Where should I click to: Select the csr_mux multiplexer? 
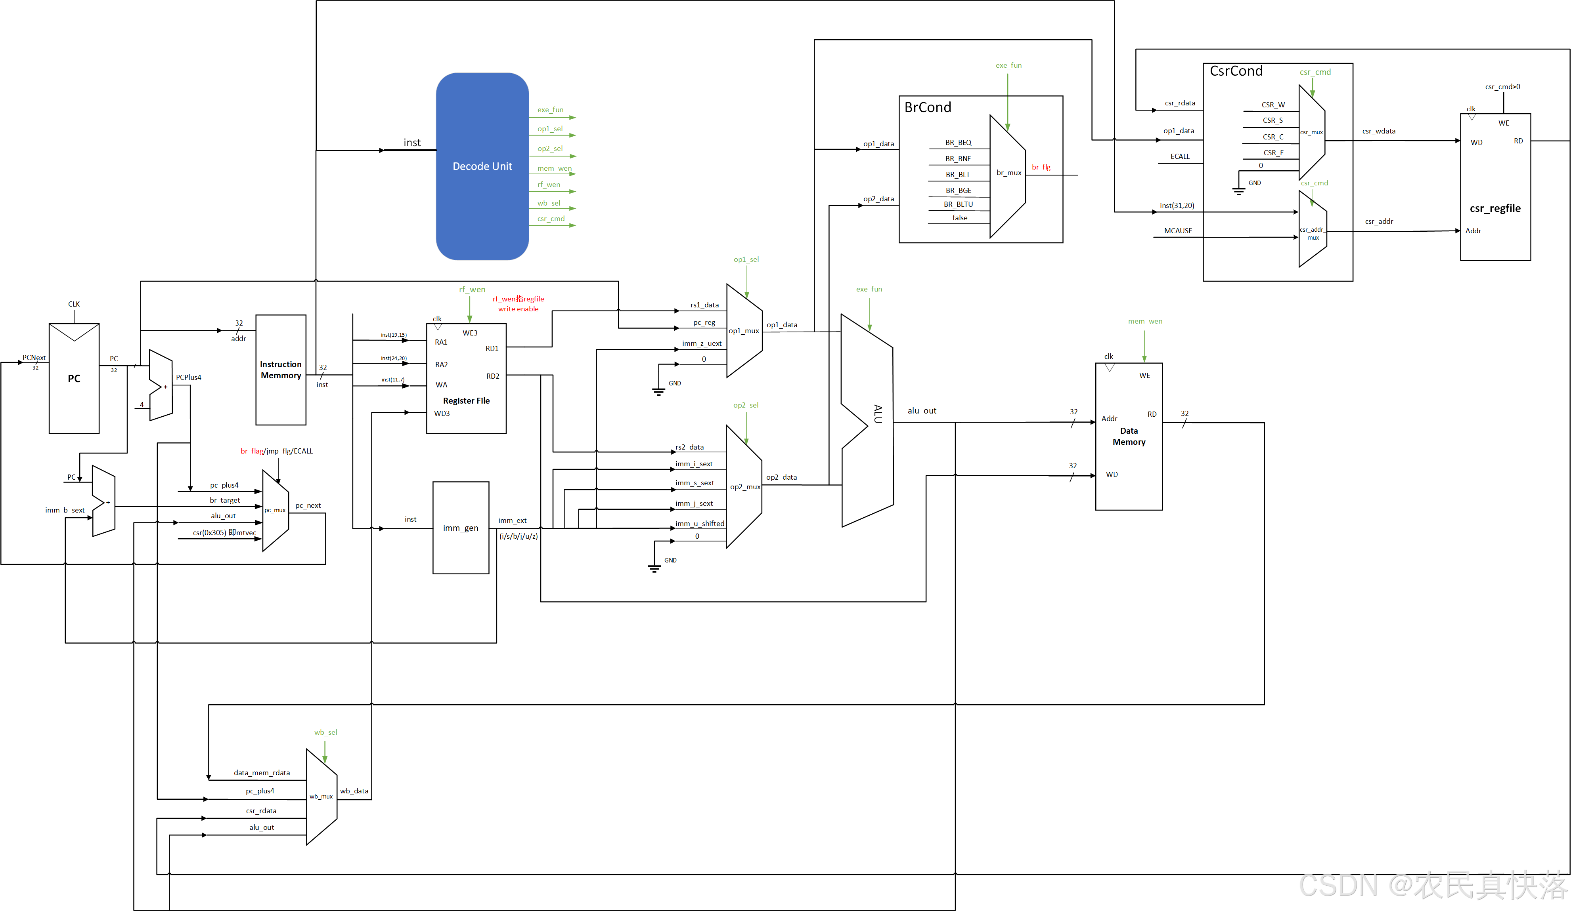[1312, 132]
